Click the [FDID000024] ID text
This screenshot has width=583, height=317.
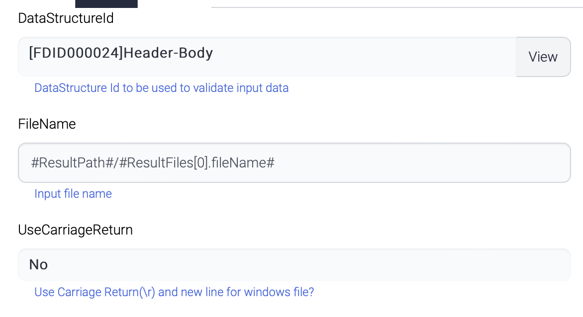tap(76, 53)
